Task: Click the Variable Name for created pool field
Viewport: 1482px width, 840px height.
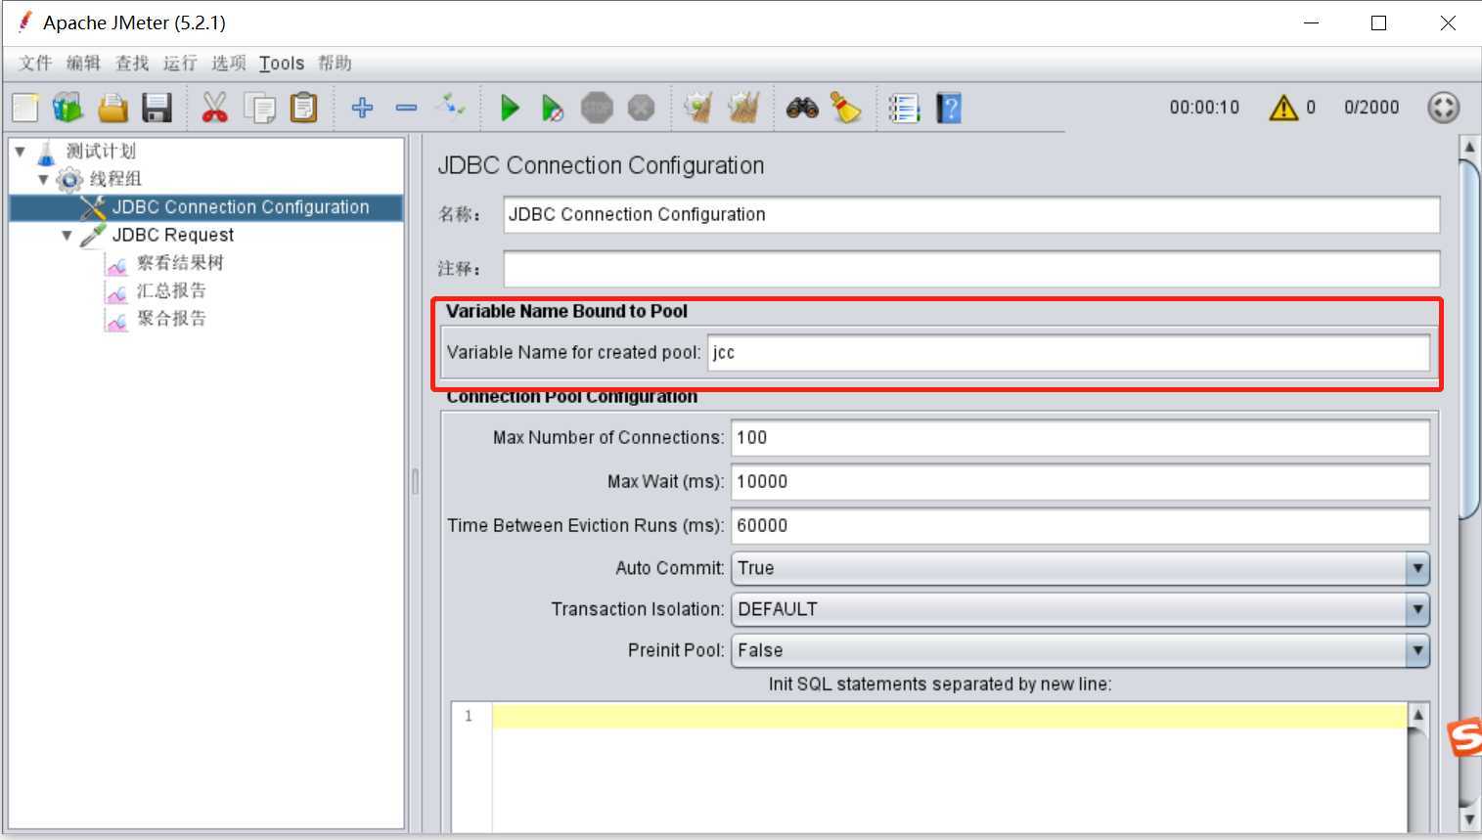Action: tap(1068, 353)
